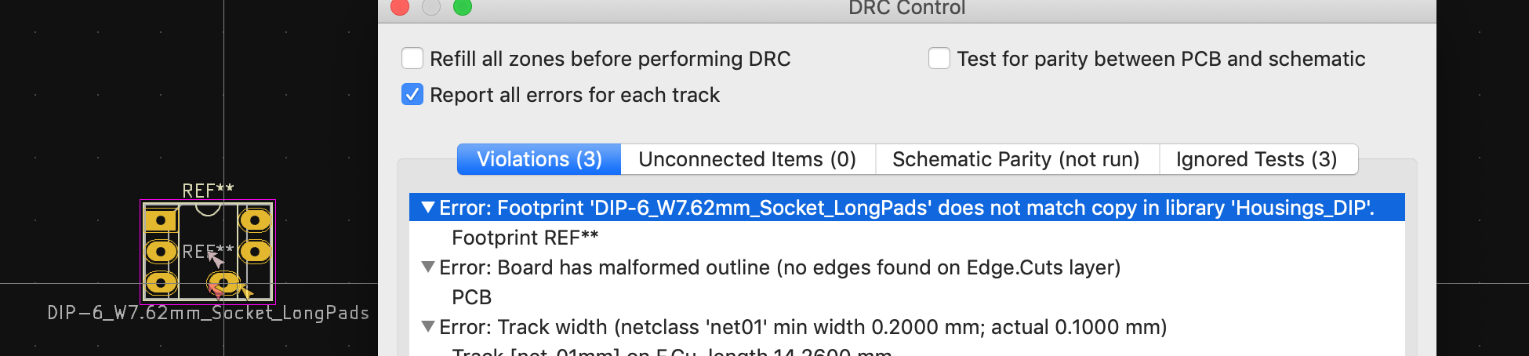Click the DIP-6_W7.62mm_Socket_LongPads value text on canvas

tap(208, 313)
